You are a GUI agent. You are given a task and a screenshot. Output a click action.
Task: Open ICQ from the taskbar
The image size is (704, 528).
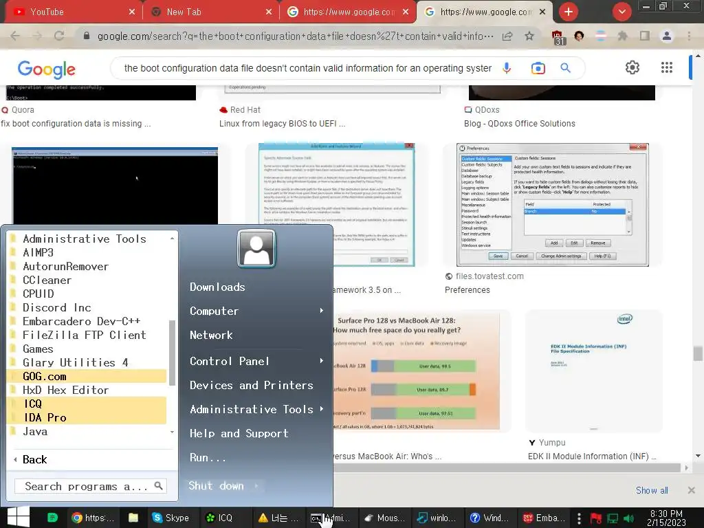point(219,518)
